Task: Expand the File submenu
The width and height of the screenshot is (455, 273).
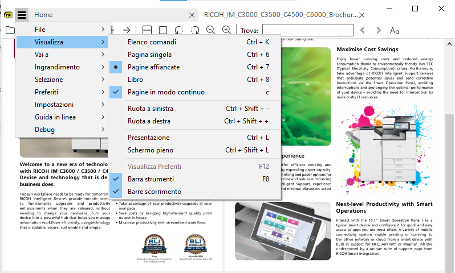Action: pos(62,30)
